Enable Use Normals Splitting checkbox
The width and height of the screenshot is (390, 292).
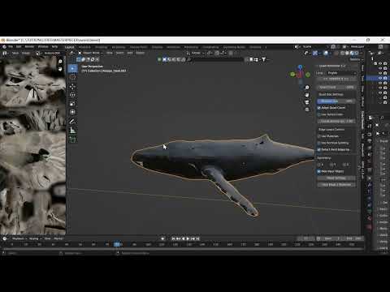click(x=319, y=143)
